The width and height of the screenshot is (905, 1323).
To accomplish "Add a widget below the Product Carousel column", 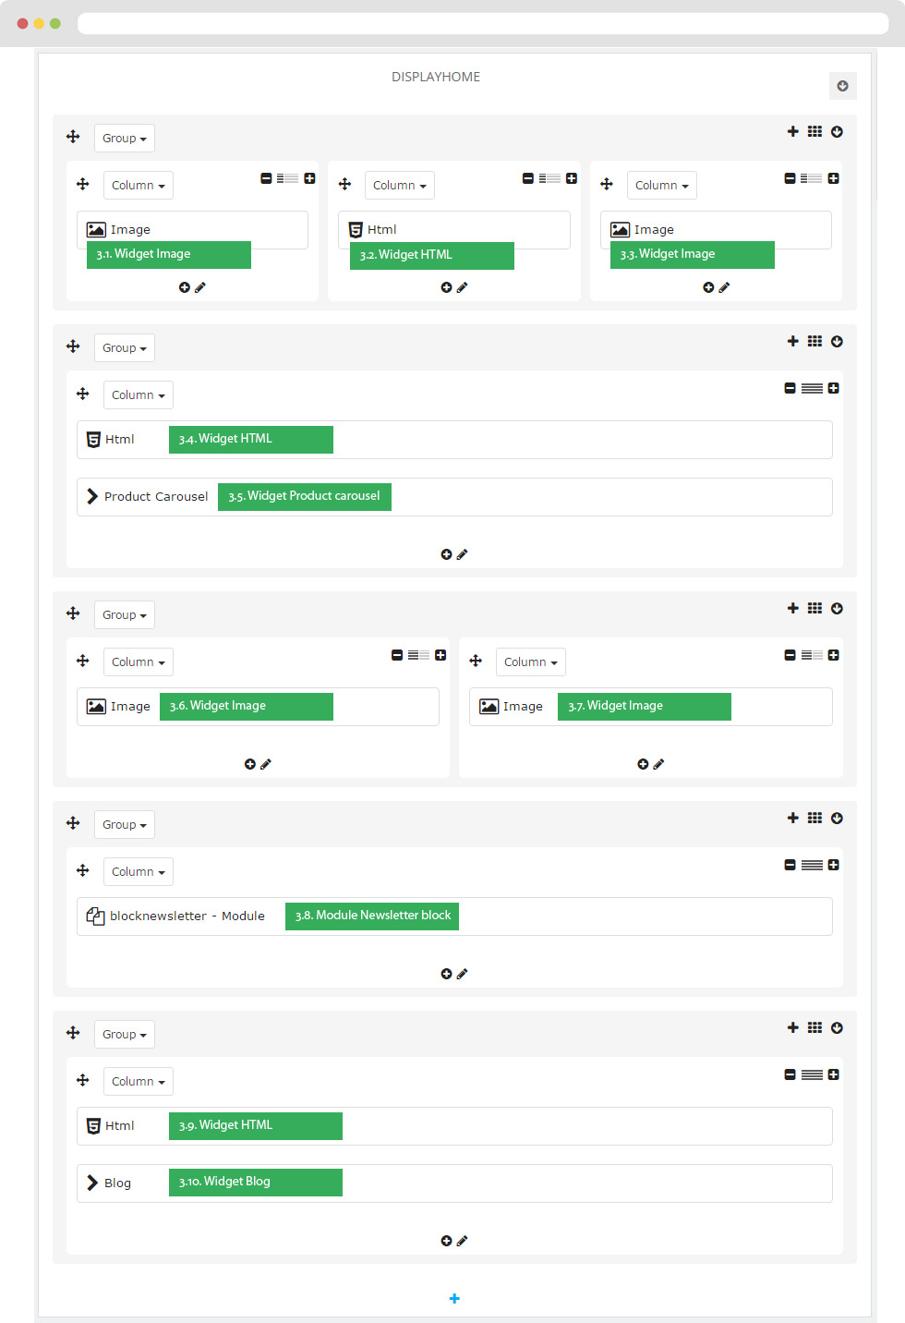I will [446, 554].
